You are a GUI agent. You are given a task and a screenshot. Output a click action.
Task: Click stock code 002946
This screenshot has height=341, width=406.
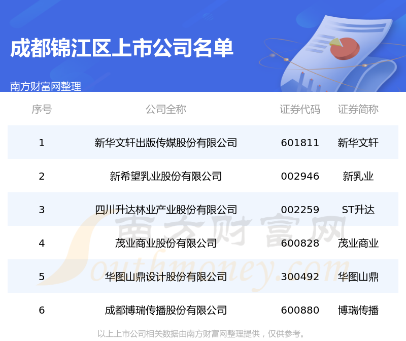pos(300,176)
